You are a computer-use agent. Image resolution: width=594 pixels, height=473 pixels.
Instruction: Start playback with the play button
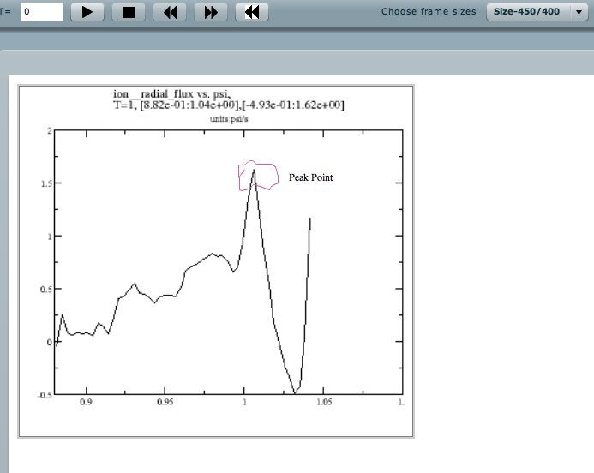pos(87,12)
